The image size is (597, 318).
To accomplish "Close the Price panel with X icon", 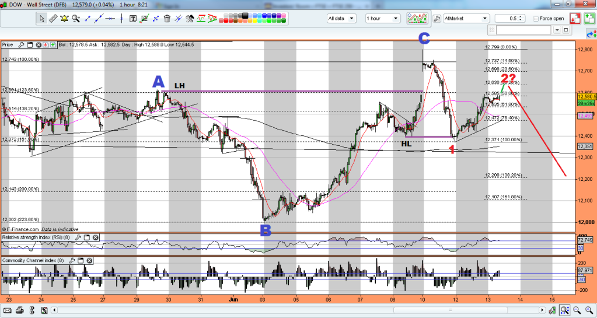I will point(39,45).
